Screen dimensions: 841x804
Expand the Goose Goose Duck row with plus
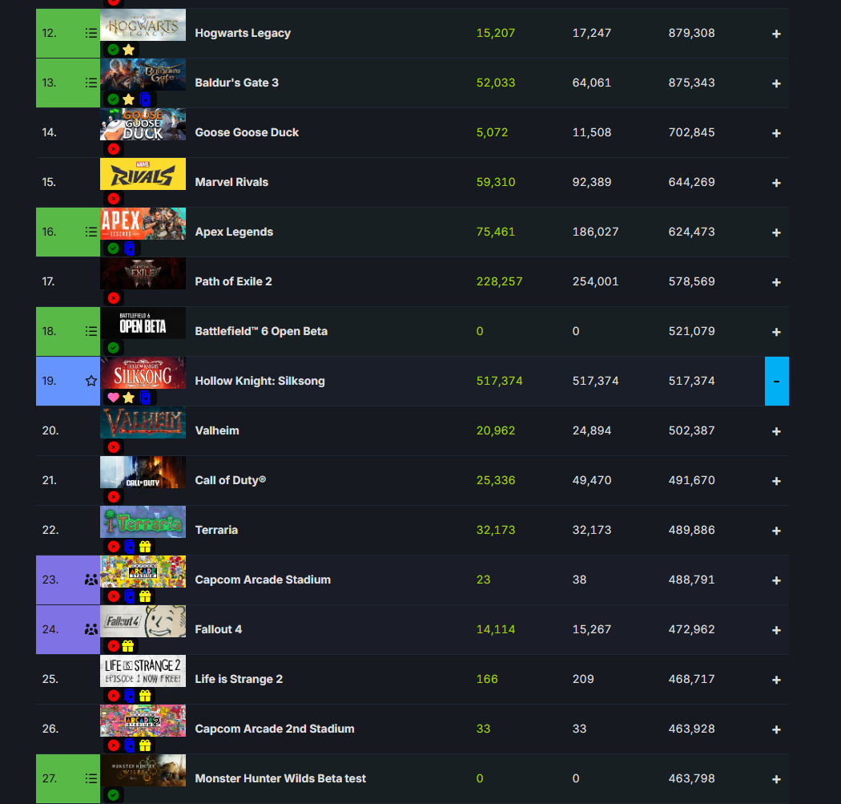[776, 133]
